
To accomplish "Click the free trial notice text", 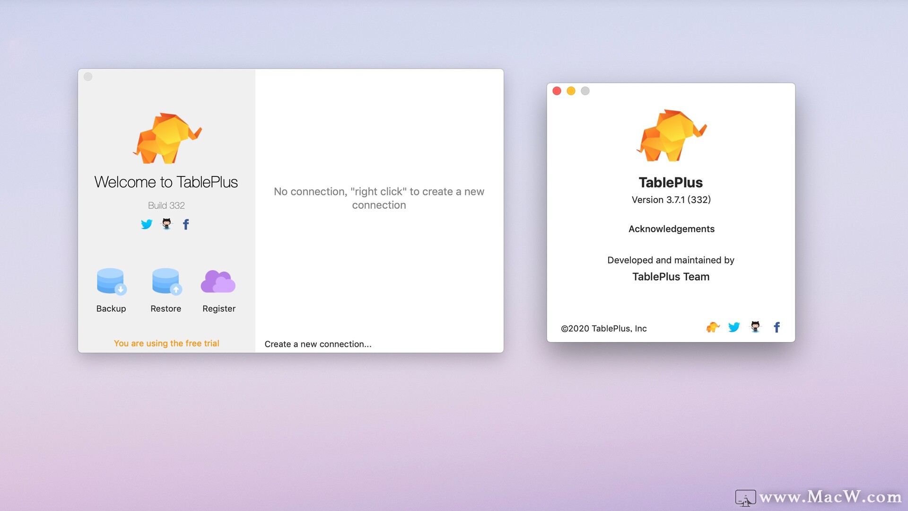I will click(166, 344).
